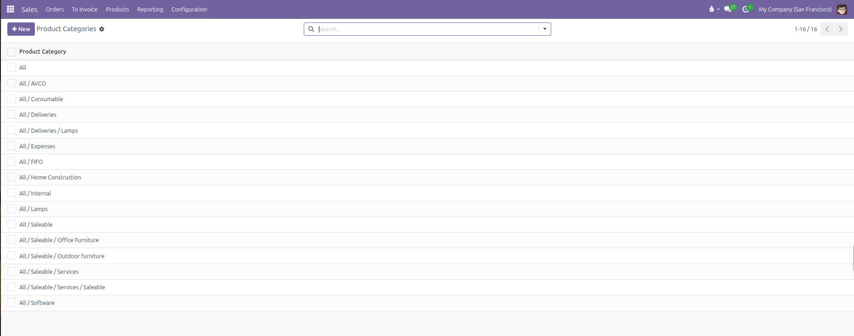
Task: Open All / Saleable / Office Furniture
Action: tap(427, 240)
